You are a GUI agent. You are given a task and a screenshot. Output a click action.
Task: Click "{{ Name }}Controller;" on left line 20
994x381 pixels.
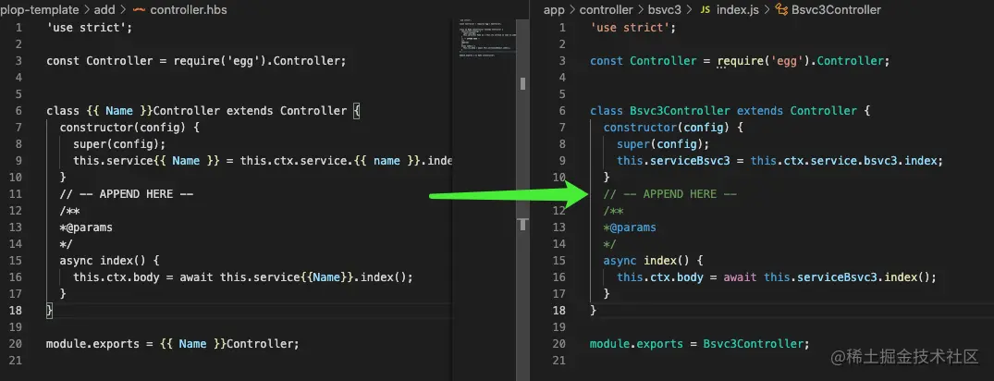click(x=227, y=344)
